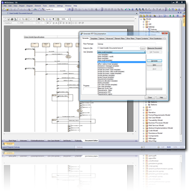Open the Use Template dropdown
The width and height of the screenshot is (190, 191).
[122, 52]
